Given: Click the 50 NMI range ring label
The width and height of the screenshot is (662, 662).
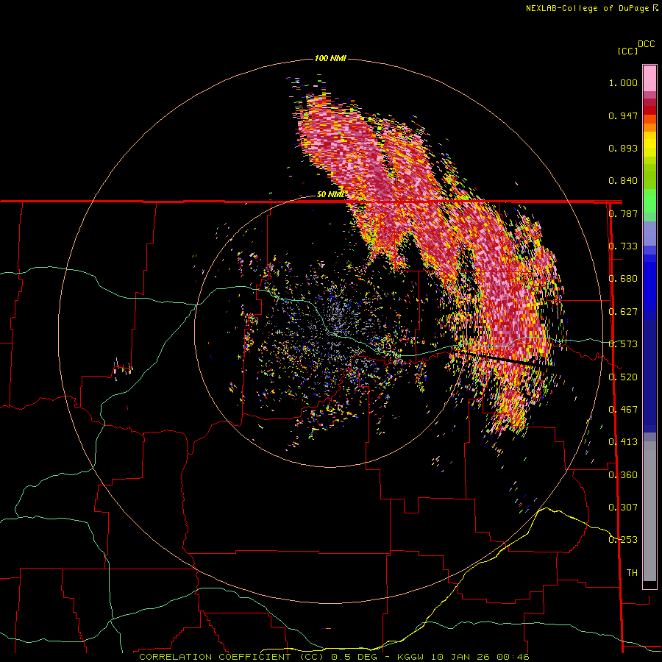Looking at the screenshot, I should (x=330, y=194).
